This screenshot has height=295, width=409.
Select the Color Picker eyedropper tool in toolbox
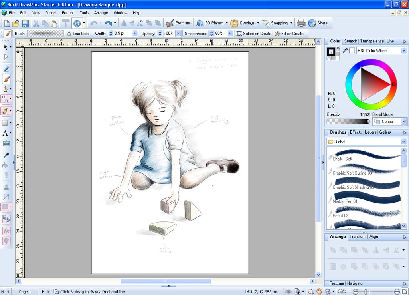click(x=6, y=155)
